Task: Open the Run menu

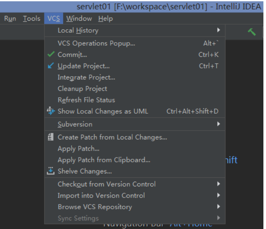Action: pos(10,19)
